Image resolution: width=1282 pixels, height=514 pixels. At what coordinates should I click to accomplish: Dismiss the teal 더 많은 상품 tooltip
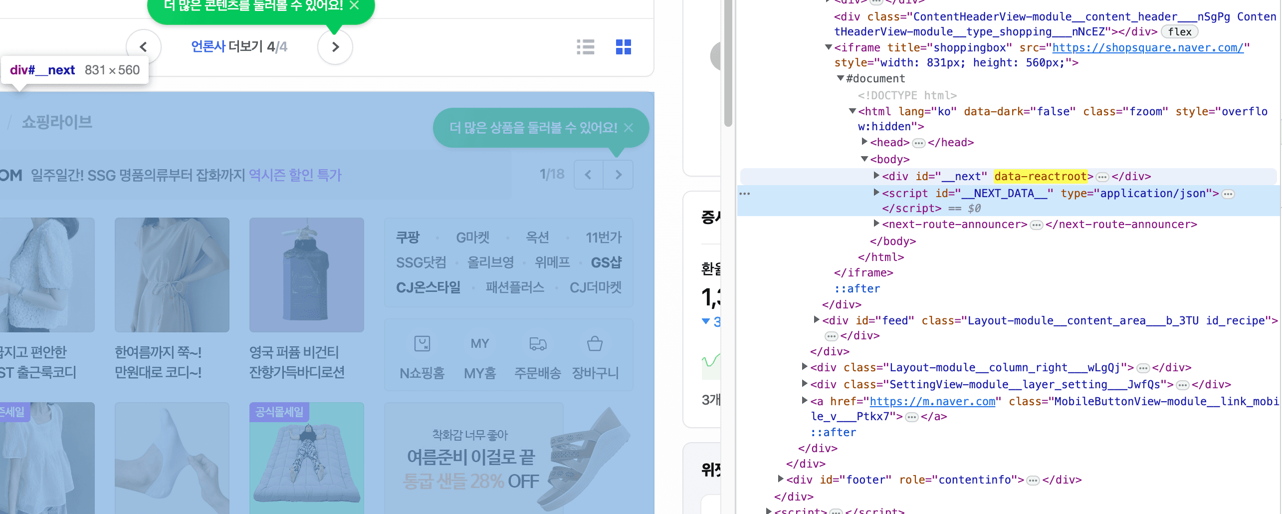[628, 128]
